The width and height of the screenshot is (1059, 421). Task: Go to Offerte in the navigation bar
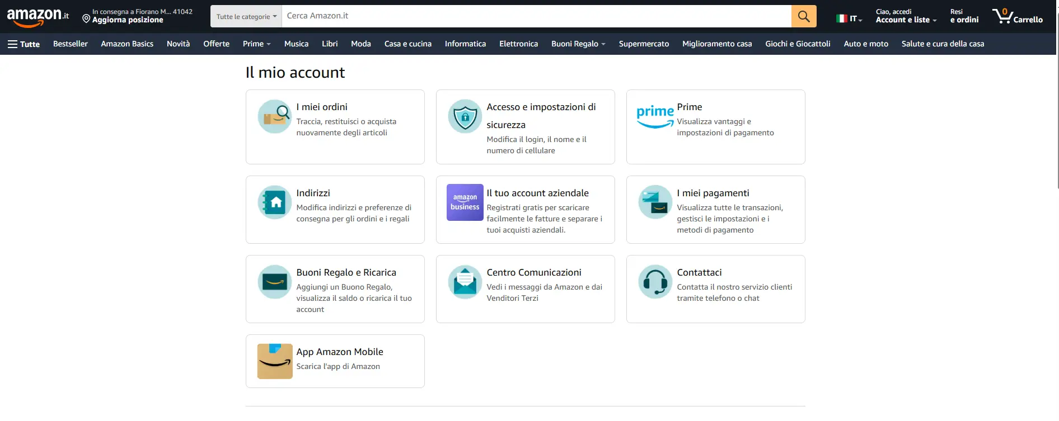216,44
